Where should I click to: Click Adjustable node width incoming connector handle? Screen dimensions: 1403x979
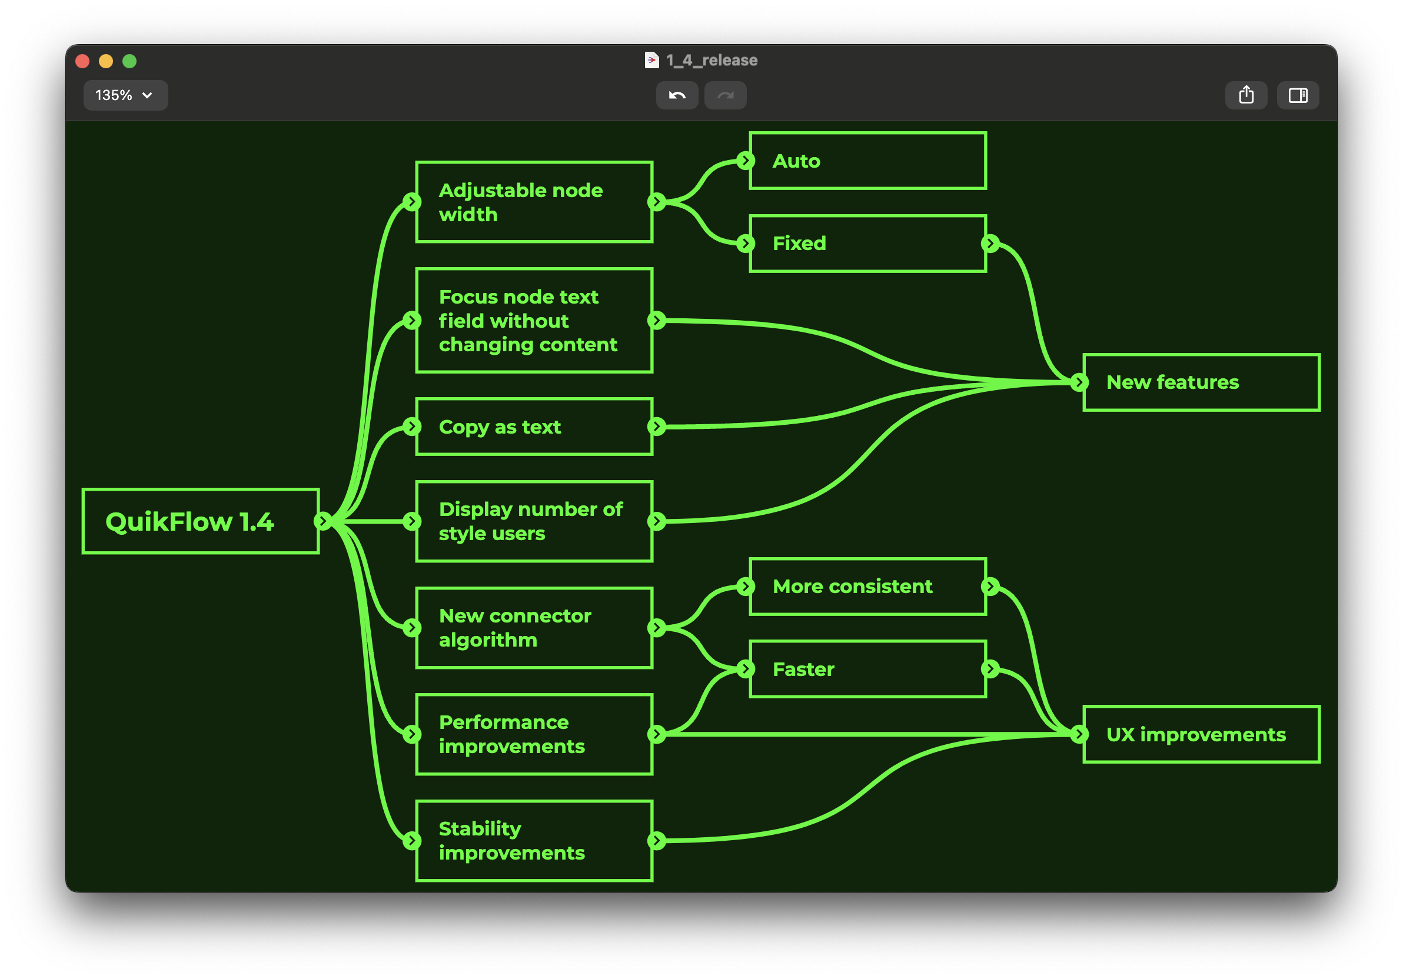[413, 202]
